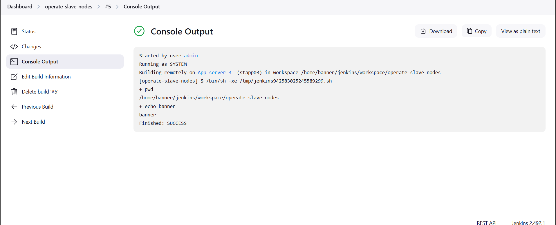Click the Status page icon in sidebar
This screenshot has width=556, height=225.
(x=14, y=32)
